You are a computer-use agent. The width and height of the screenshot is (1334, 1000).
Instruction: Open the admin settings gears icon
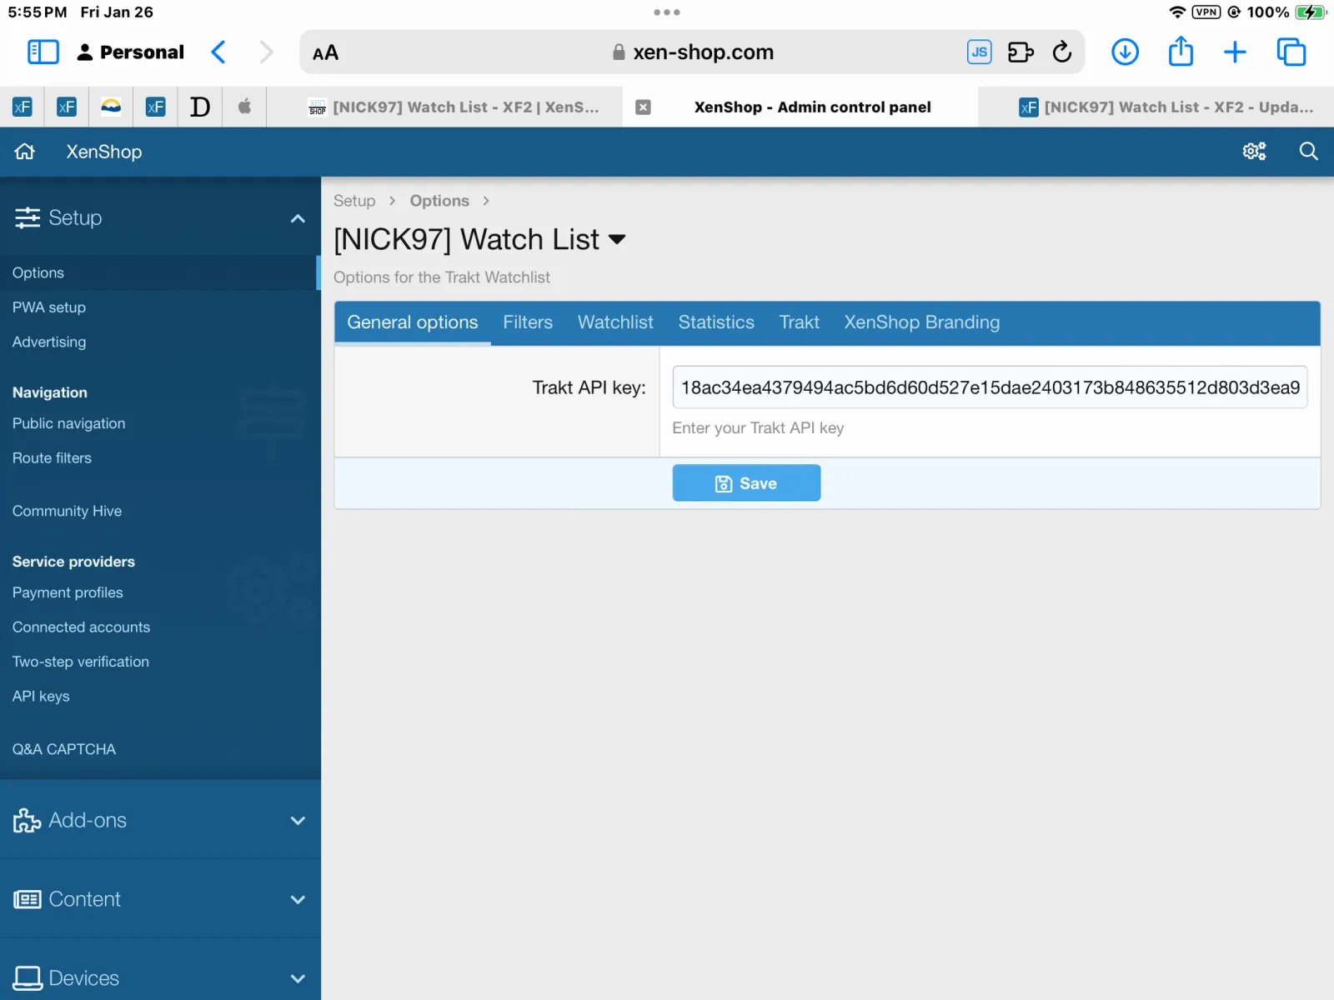(1254, 152)
